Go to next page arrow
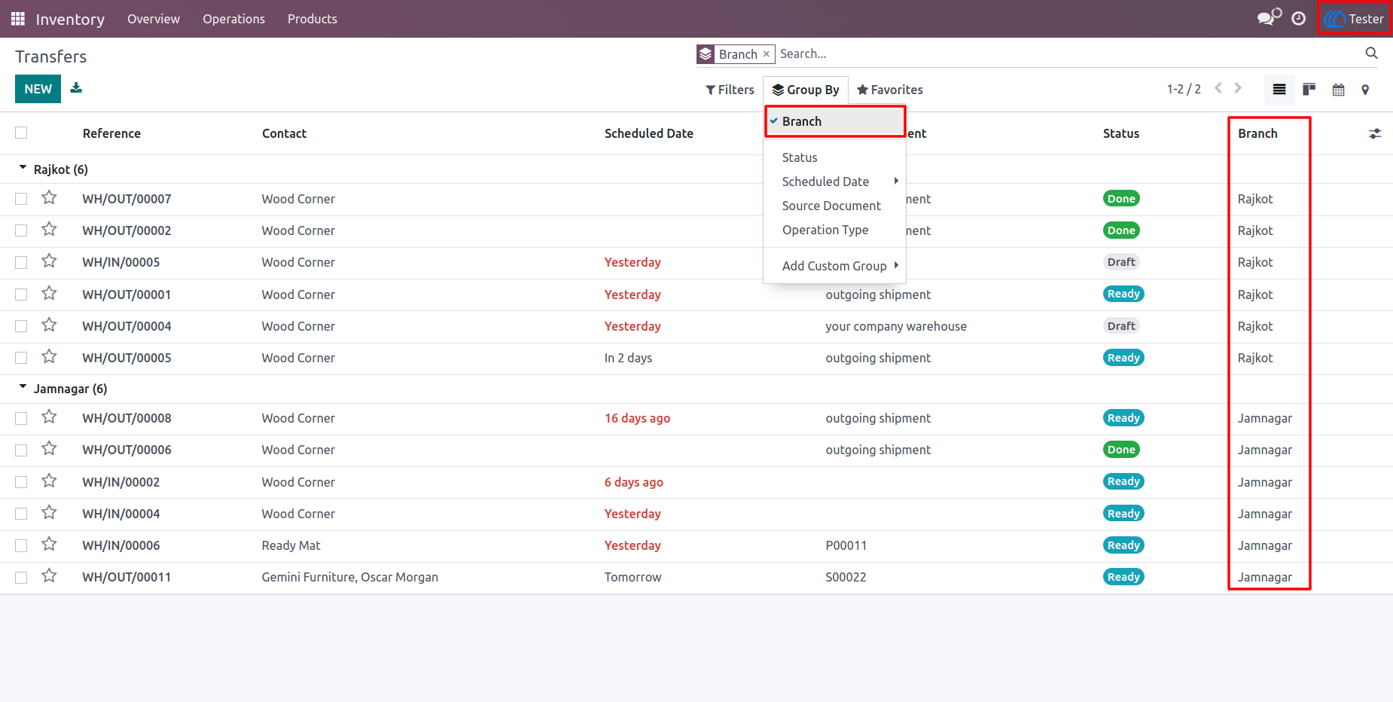1393x702 pixels. pos(1238,89)
